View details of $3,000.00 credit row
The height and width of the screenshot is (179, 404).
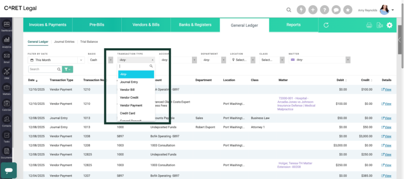(386, 136)
